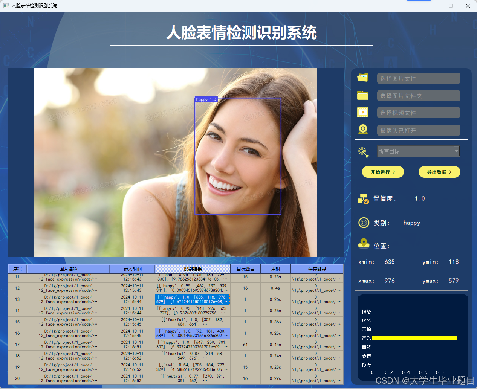This screenshot has width=477, height=389.
Task: Click the 0.45s duration cell
Action: coord(275,345)
